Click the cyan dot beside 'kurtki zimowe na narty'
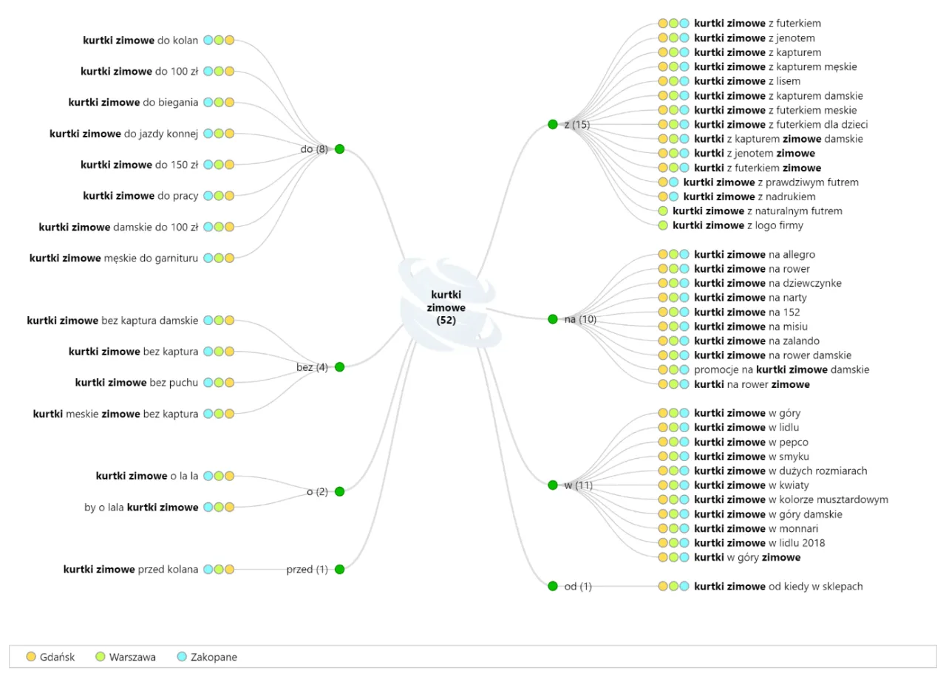 click(684, 298)
